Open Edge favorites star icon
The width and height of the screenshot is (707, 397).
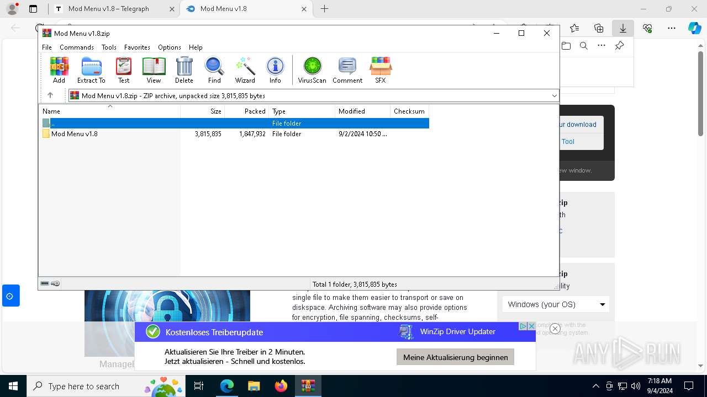574,28
